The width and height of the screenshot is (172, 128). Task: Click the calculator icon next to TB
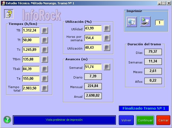click(45, 30)
